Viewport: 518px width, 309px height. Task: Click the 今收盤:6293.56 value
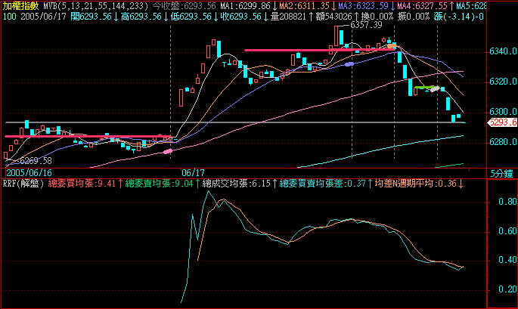pyautogui.click(x=184, y=5)
